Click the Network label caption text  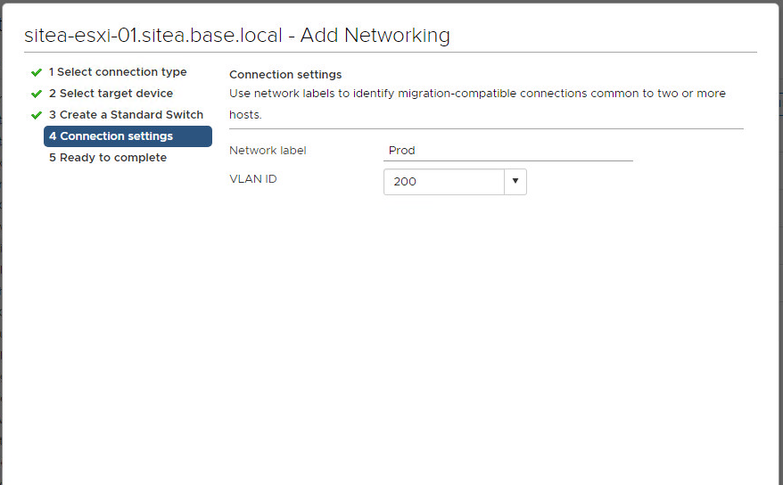[x=268, y=151]
